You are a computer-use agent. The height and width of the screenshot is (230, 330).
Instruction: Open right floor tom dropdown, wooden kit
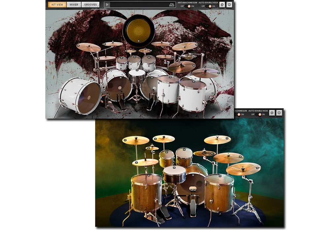(220, 176)
